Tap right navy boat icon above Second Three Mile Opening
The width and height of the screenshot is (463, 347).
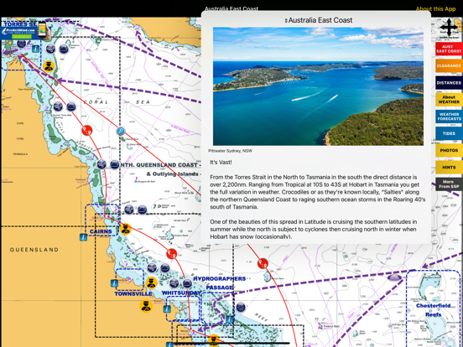70,106
